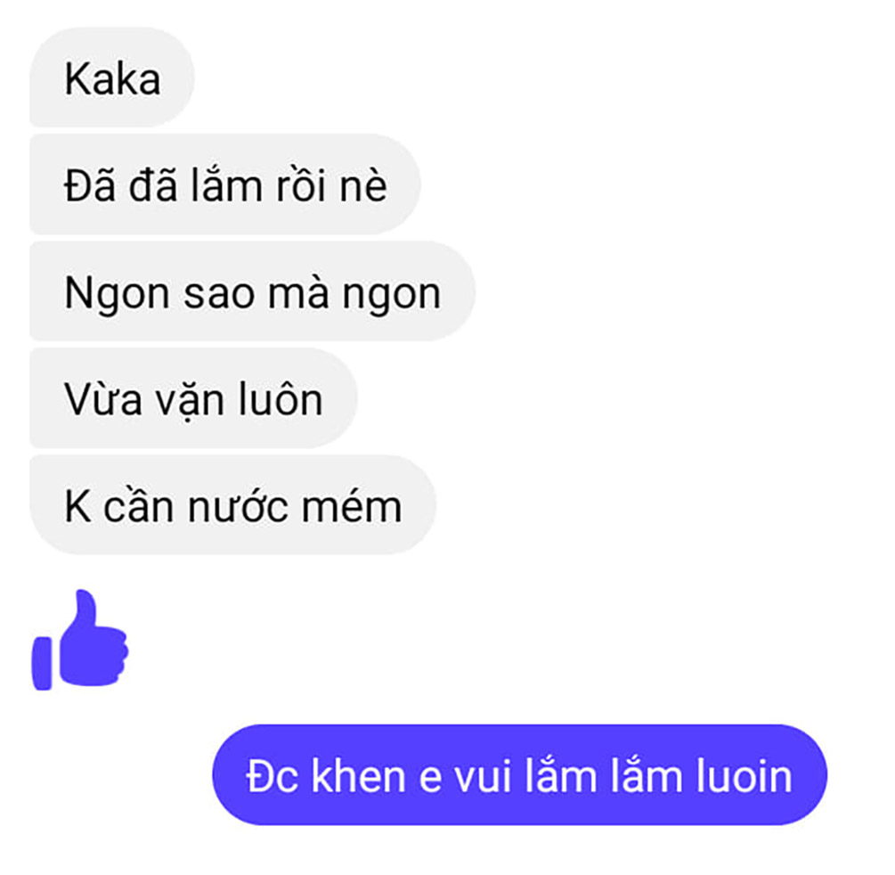The width and height of the screenshot is (895, 875).
Task: Tap the 'Vừa vặn luôn' message bubble
Action: click(193, 398)
